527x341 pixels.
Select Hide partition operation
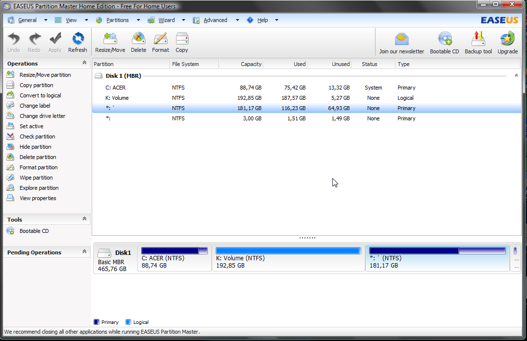click(35, 147)
